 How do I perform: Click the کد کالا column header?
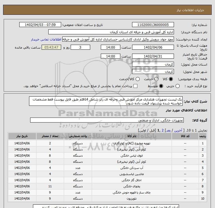(185, 136)
